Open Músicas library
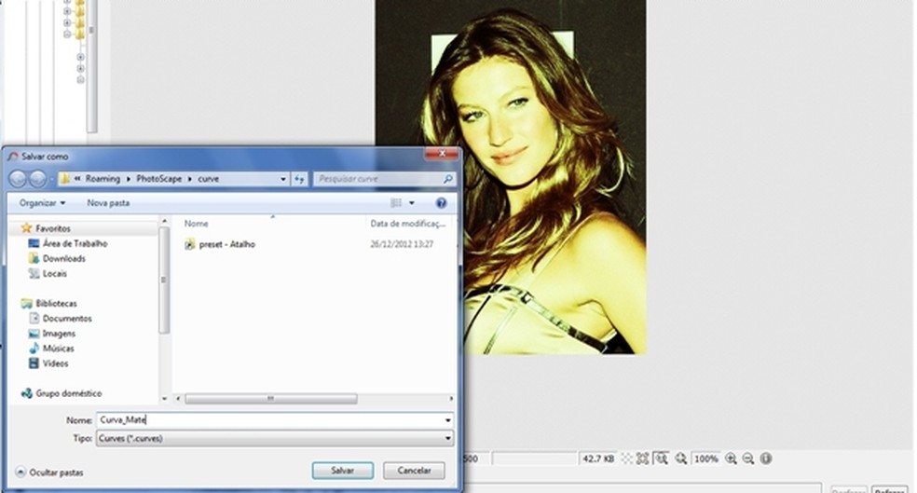 [58, 348]
